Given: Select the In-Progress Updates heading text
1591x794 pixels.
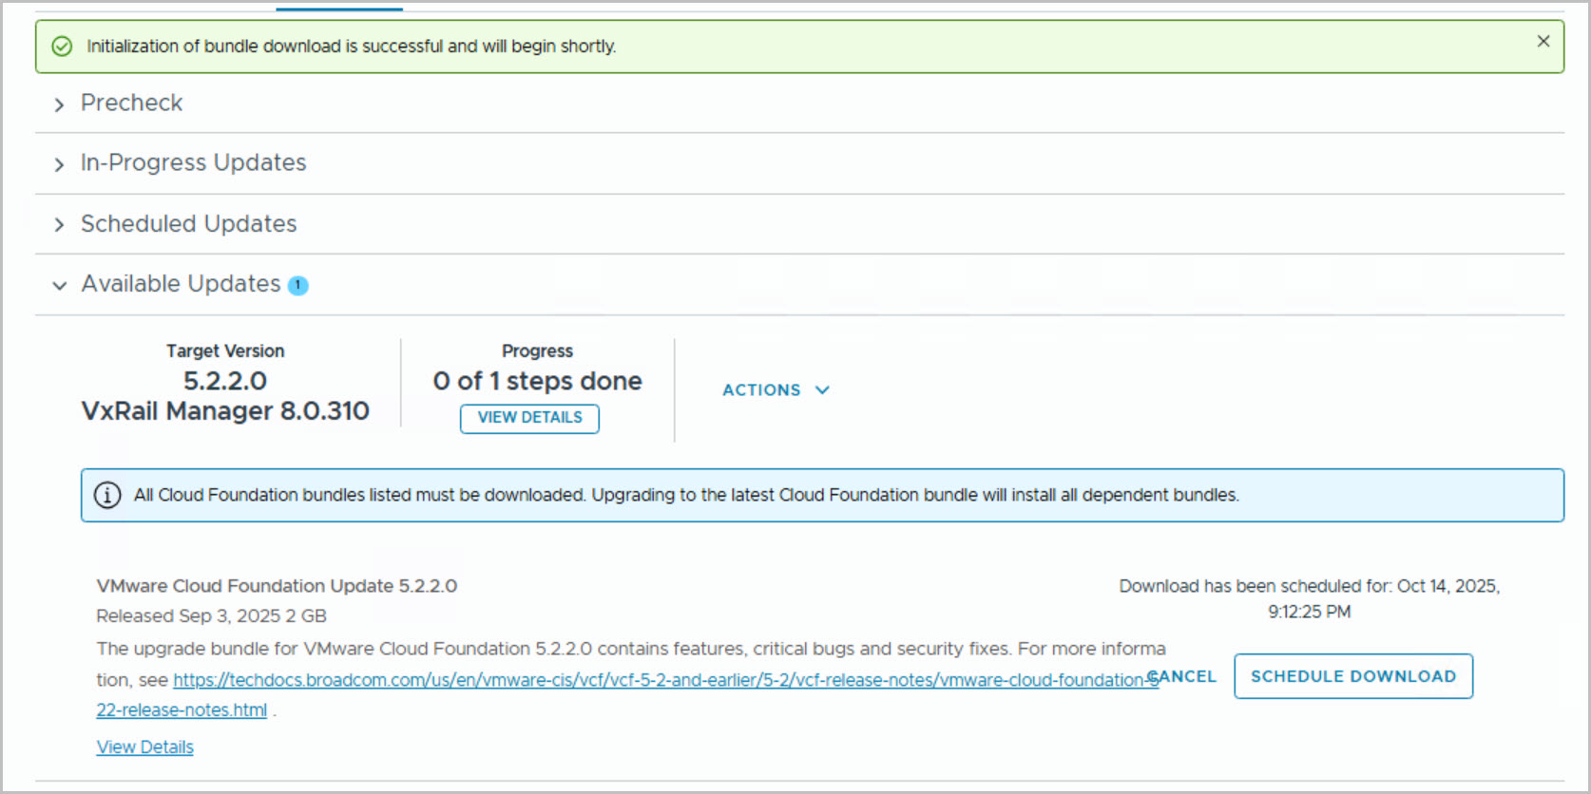Looking at the screenshot, I should coord(193,162).
